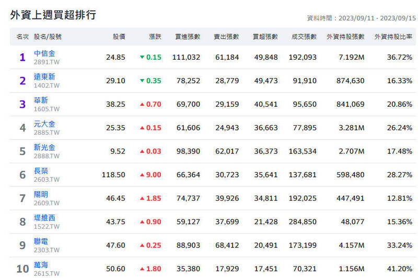This screenshot has height=278, width=418.
Task: Open the 華新 stock link
Action: click(x=41, y=101)
